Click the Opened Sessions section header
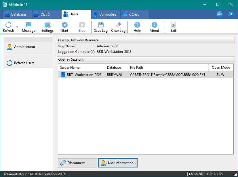Viewport: 238px width, 177px height. pyautogui.click(x=146, y=59)
